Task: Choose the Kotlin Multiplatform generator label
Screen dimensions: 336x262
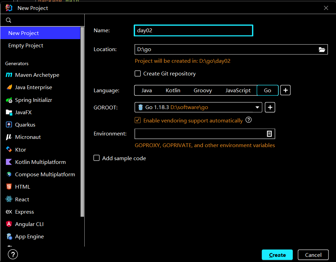Action: pyautogui.click(x=40, y=162)
